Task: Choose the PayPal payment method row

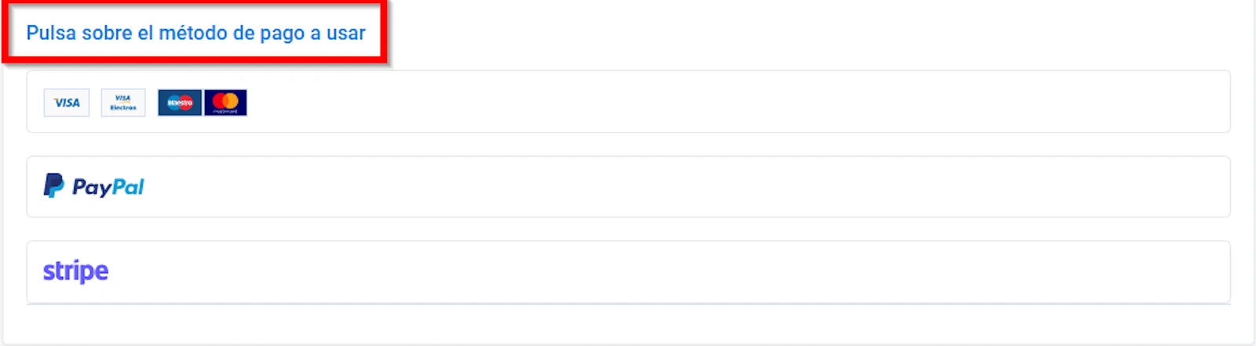Action: click(628, 187)
